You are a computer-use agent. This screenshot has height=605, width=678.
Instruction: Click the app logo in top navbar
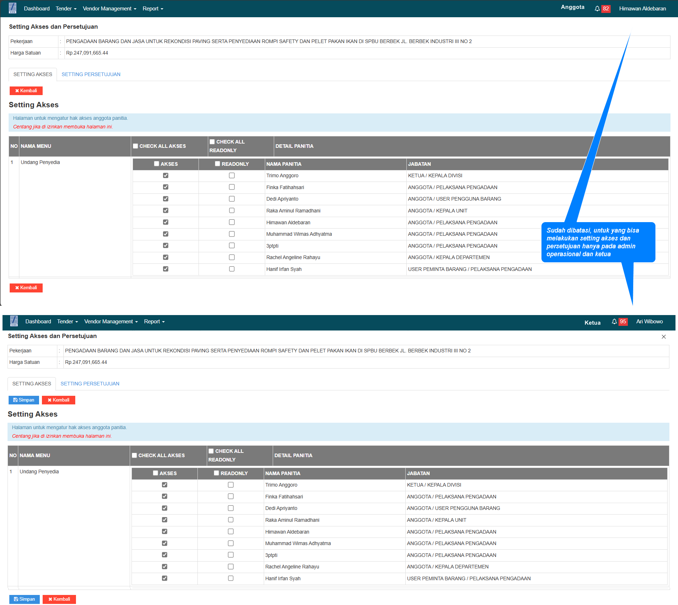coord(13,8)
